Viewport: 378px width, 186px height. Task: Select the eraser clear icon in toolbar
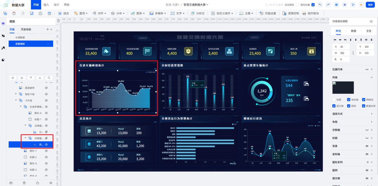coord(23,13)
